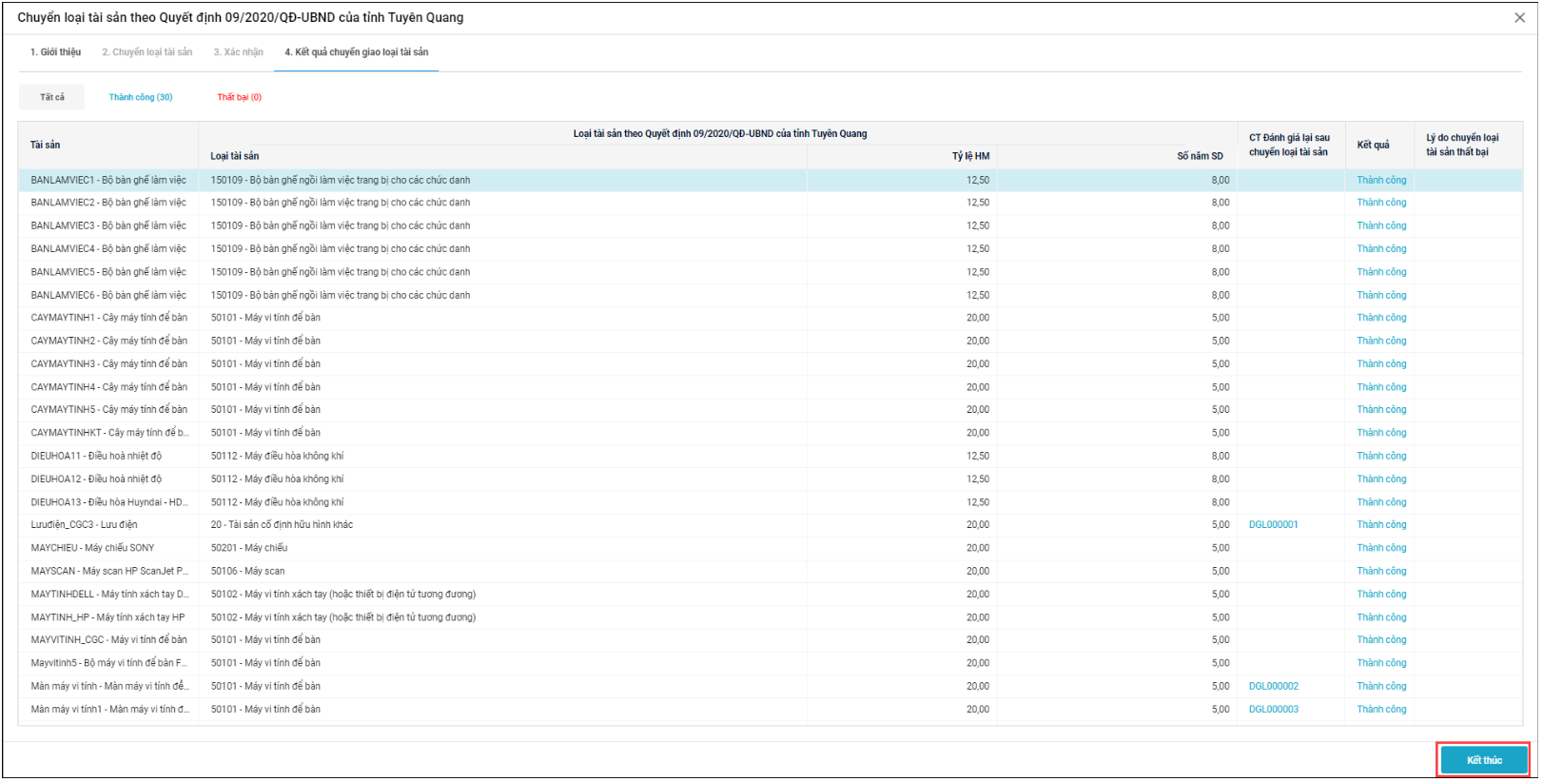The width and height of the screenshot is (1543, 782).
Task: Filter by Thất bại (0)
Action: click(239, 97)
